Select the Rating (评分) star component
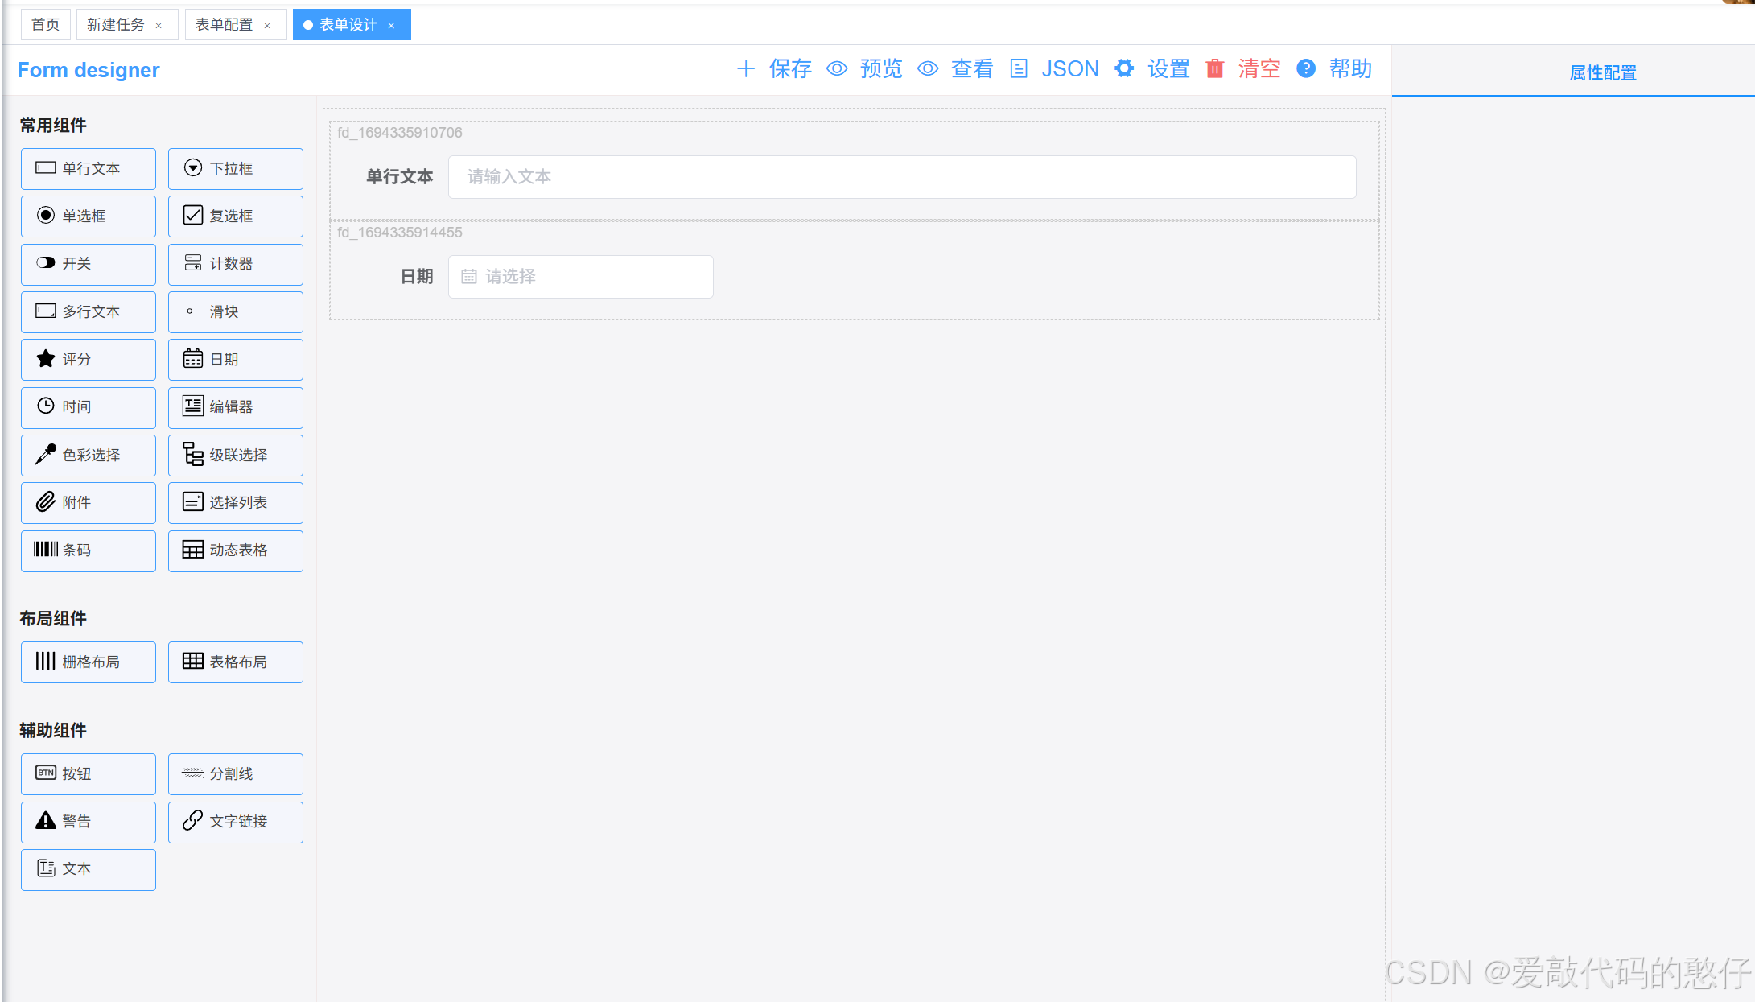1755x1002 pixels. (x=89, y=360)
